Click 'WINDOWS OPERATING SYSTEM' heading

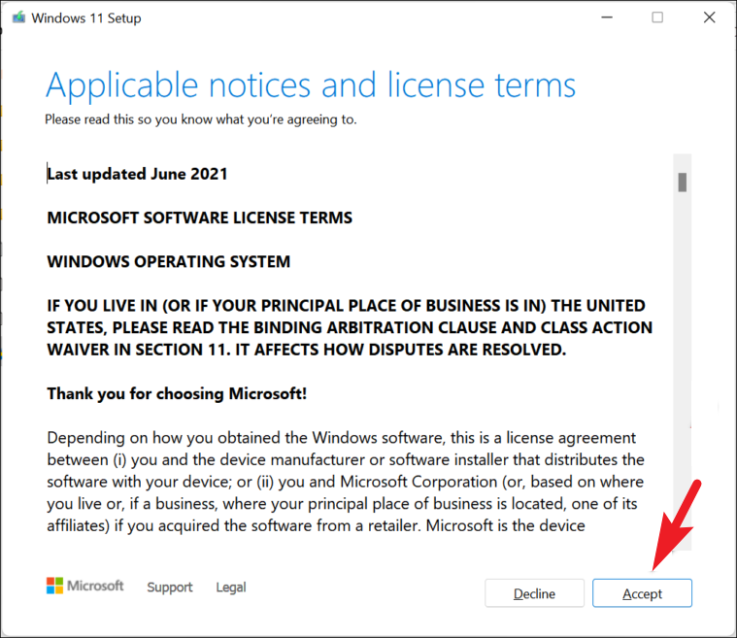(x=169, y=261)
